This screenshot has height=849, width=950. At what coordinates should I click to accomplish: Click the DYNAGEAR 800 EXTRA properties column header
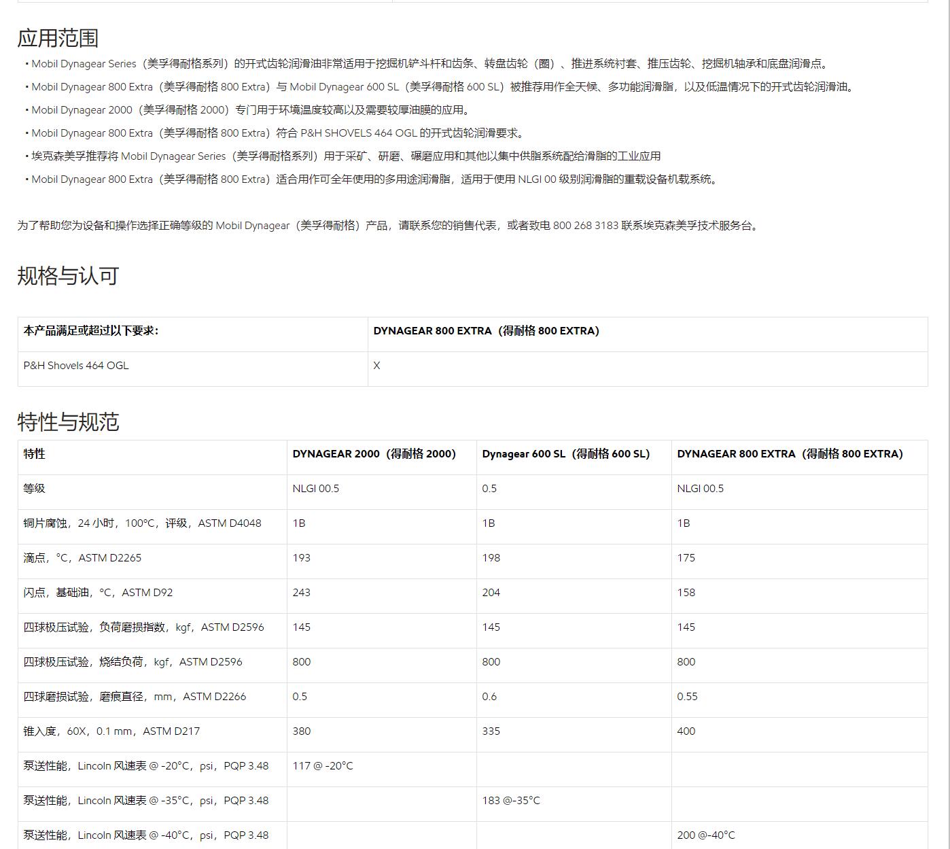point(799,457)
